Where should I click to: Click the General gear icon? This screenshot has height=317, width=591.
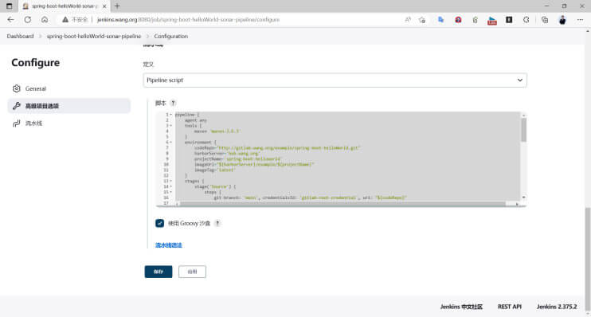(x=16, y=88)
